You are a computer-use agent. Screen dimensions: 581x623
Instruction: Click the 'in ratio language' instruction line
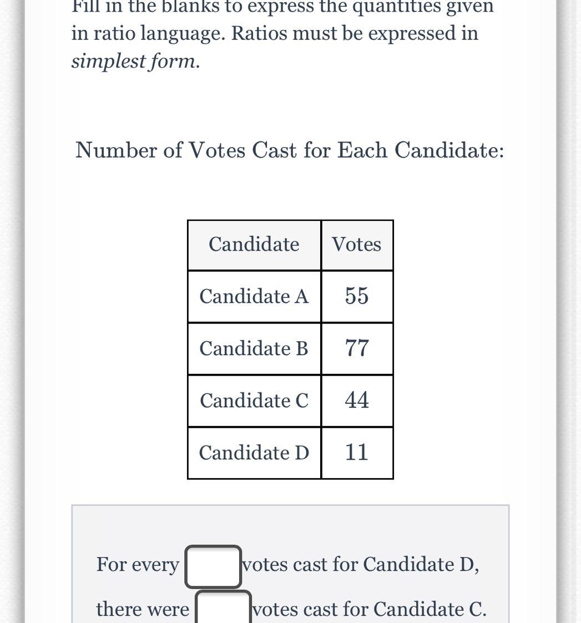pyautogui.click(x=274, y=33)
